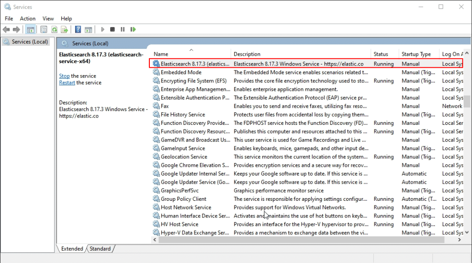Click the Restart the service link
Viewport: 472px width, 263px height.
[67, 82]
